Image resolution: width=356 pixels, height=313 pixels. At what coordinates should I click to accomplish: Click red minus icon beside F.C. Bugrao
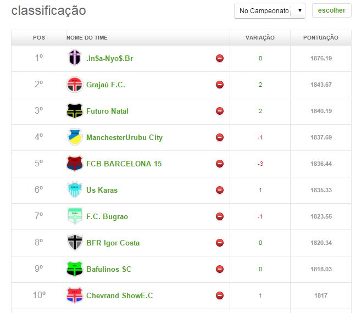coord(220,216)
